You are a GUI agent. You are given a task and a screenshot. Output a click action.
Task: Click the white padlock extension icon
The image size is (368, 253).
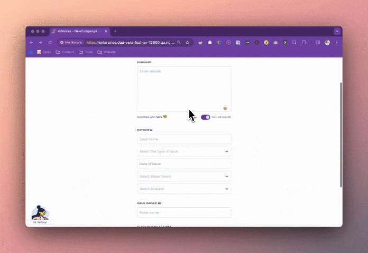pyautogui.click(x=210, y=42)
